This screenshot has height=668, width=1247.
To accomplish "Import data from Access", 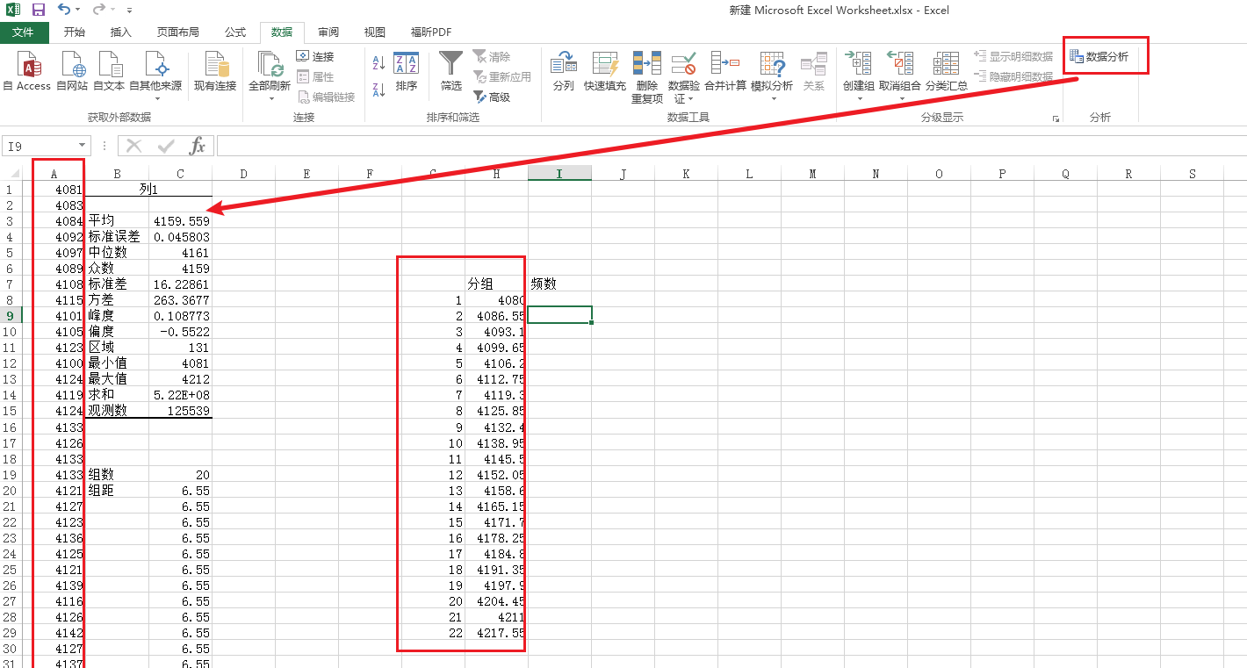I will [x=27, y=72].
